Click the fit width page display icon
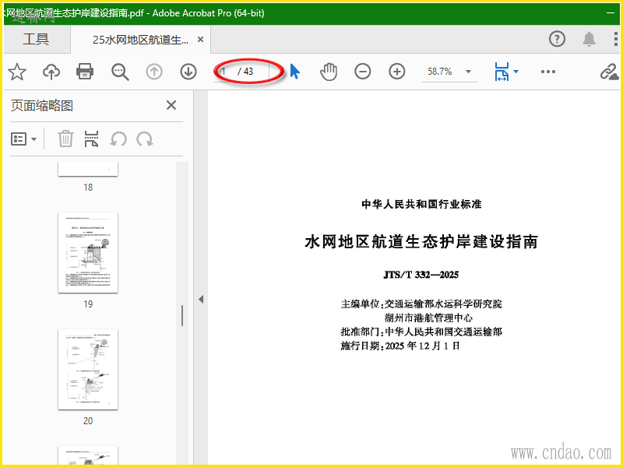Screen dimensions: 623x467 502,72
